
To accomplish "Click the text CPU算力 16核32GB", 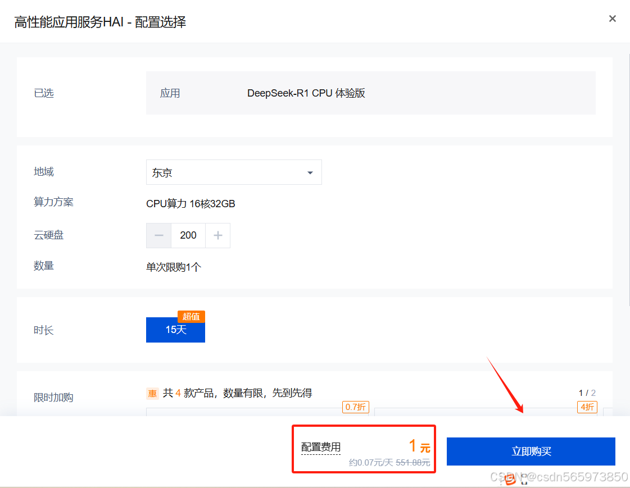I will pyautogui.click(x=191, y=204).
